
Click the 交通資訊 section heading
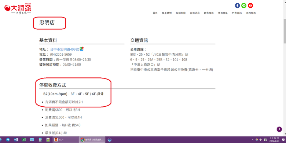coord(139,40)
